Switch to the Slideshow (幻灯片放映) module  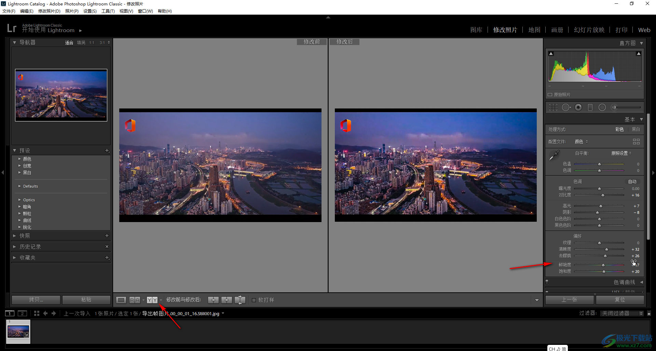tap(589, 30)
